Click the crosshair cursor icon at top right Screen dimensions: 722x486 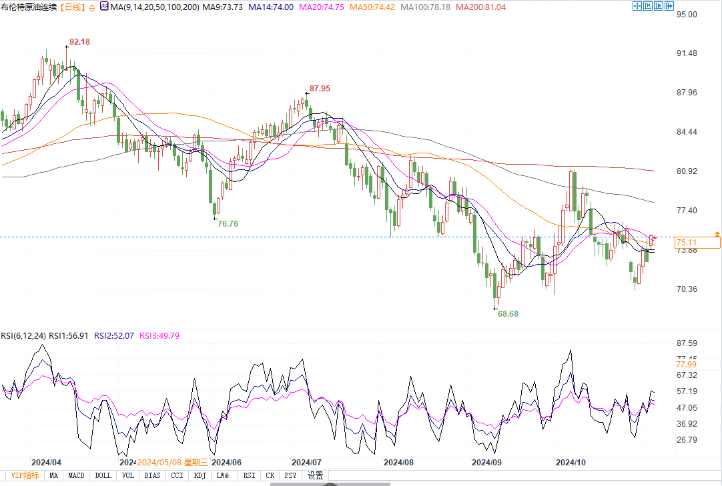point(636,6)
